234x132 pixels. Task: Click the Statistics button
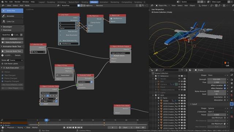[x=12, y=39]
